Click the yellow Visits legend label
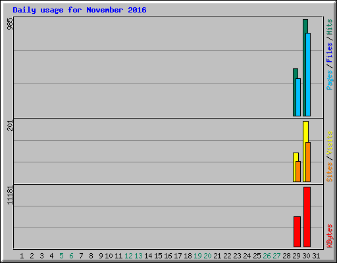This screenshot has width=337, height=263. tap(330, 143)
